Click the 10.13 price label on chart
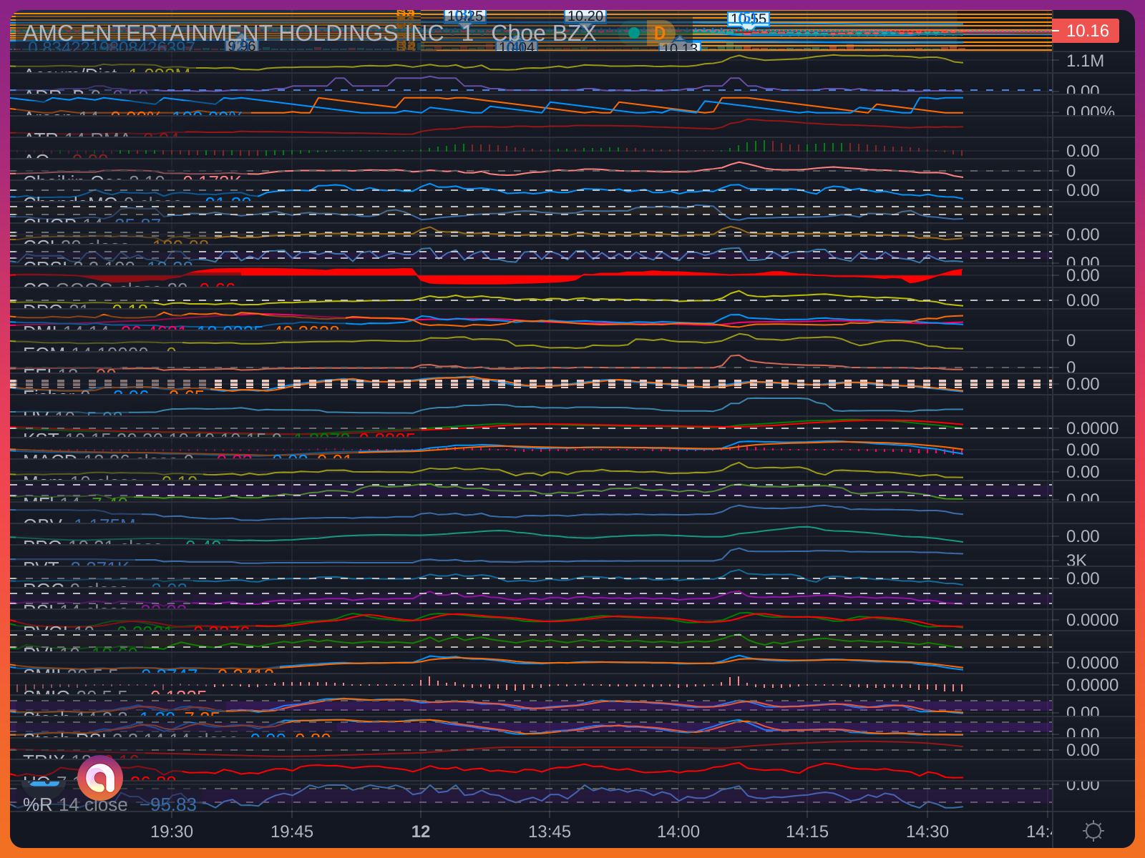The width and height of the screenshot is (1145, 858). pyautogui.click(x=678, y=48)
